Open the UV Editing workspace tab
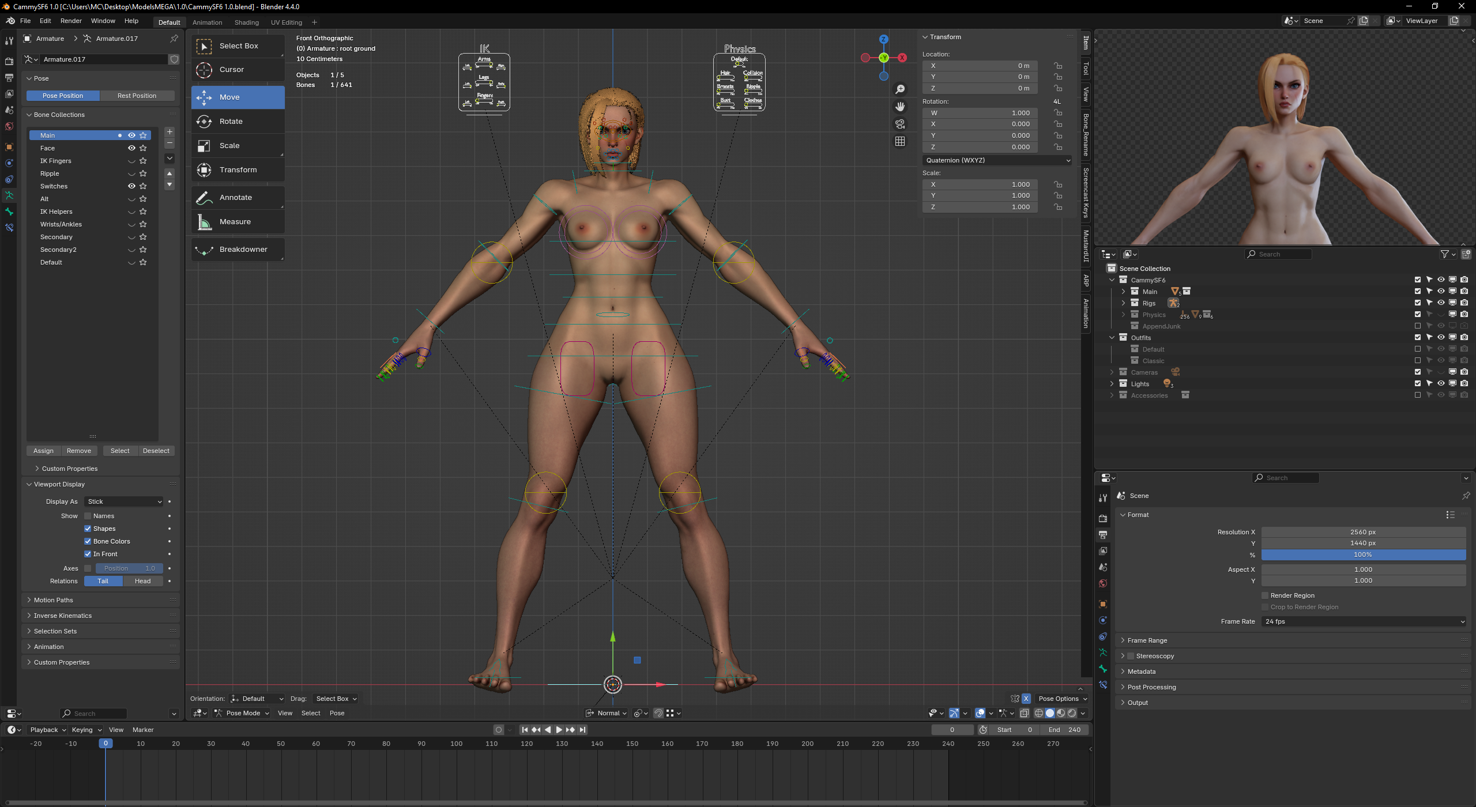Image resolution: width=1476 pixels, height=807 pixels. tap(287, 22)
